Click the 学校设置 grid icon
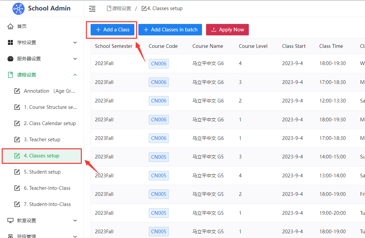This screenshot has width=365, height=238. click(x=10, y=42)
